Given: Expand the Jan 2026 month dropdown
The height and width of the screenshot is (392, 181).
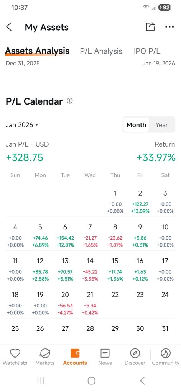Looking at the screenshot, I should [x=22, y=125].
